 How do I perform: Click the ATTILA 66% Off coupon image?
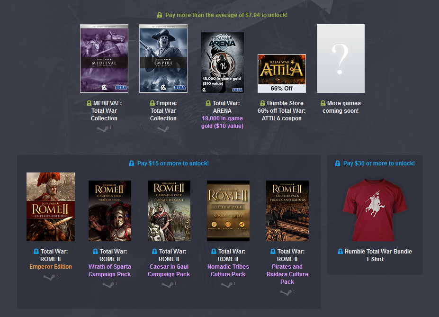[282, 73]
